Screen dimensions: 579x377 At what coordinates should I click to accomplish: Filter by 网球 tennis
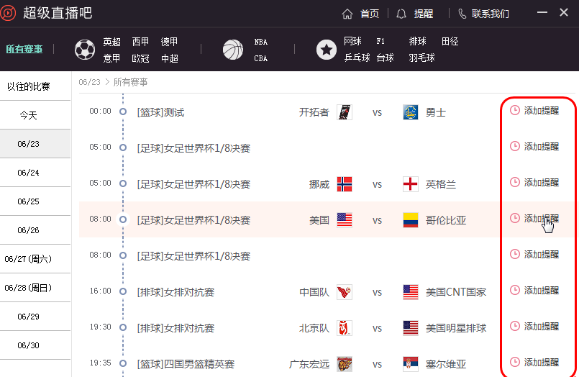(352, 41)
